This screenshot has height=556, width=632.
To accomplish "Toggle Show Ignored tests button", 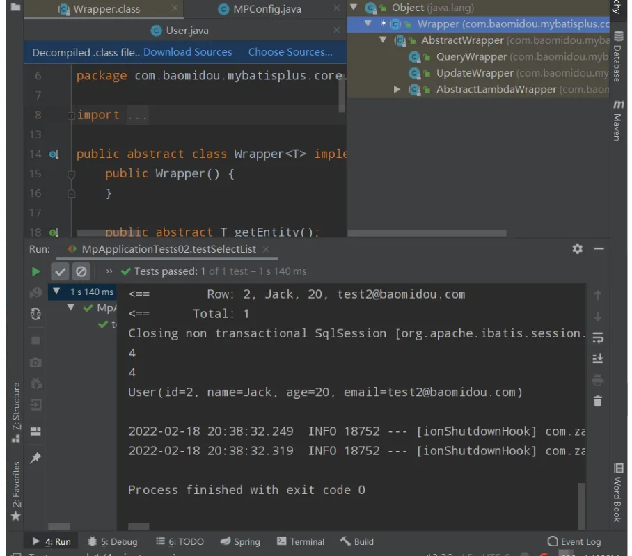I will [81, 271].
